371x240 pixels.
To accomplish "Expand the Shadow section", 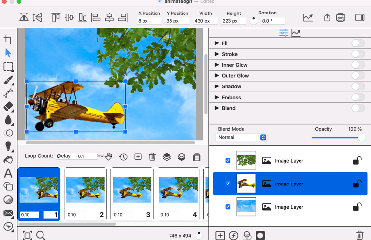I will (x=217, y=86).
